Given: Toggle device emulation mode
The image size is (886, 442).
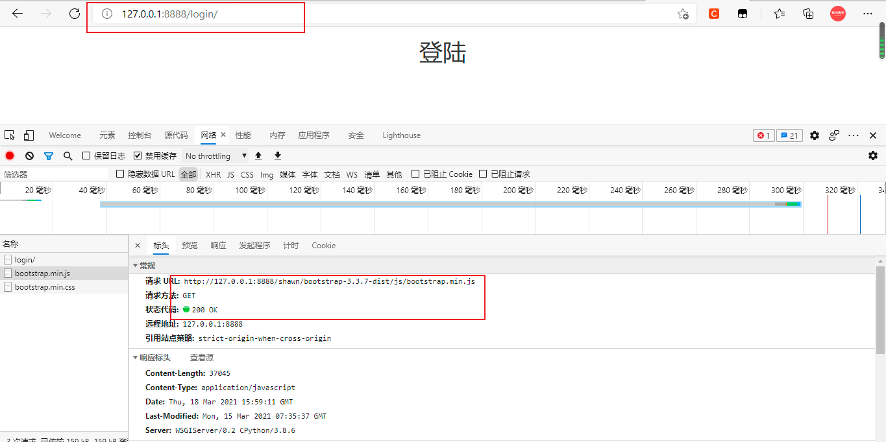Looking at the screenshot, I should (29, 135).
